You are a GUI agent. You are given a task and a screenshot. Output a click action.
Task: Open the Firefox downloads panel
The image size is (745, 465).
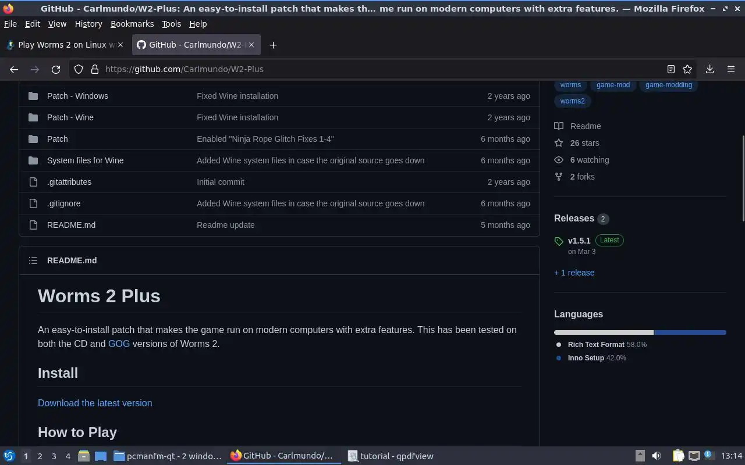pyautogui.click(x=709, y=69)
